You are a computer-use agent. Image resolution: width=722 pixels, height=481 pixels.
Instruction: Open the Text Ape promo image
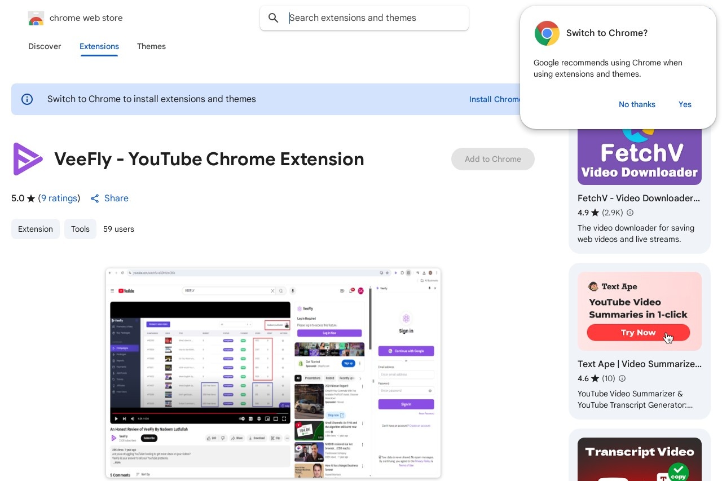click(640, 311)
